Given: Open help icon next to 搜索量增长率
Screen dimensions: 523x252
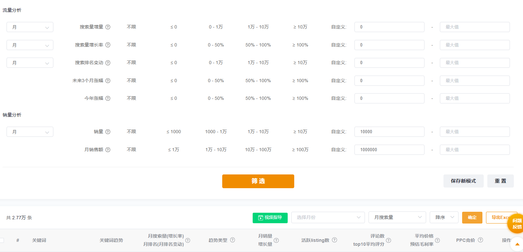Looking at the screenshot, I should point(108,45).
